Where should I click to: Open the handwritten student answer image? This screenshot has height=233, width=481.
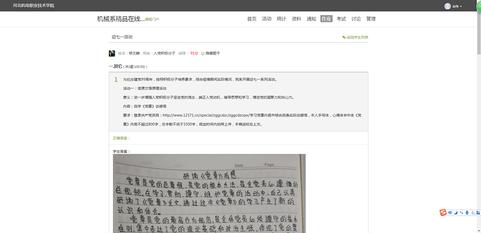point(209,193)
